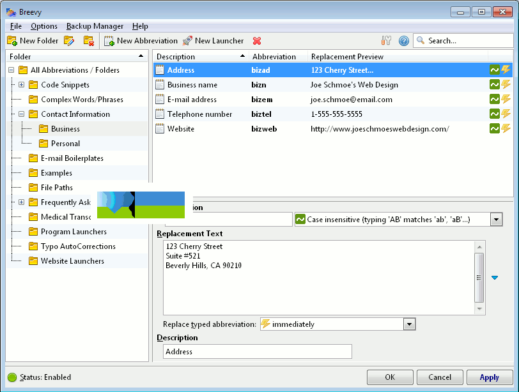The width and height of the screenshot is (519, 392).
Task: Click the lightning icon on E-mail address row
Action: 506,99
